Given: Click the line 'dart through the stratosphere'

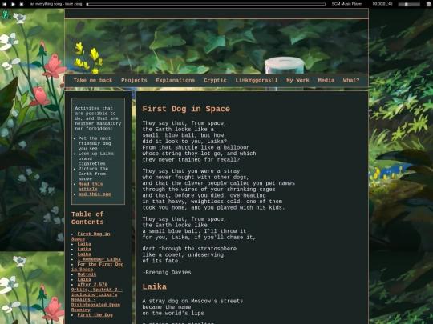Looking at the screenshot, I should click(x=189, y=249).
